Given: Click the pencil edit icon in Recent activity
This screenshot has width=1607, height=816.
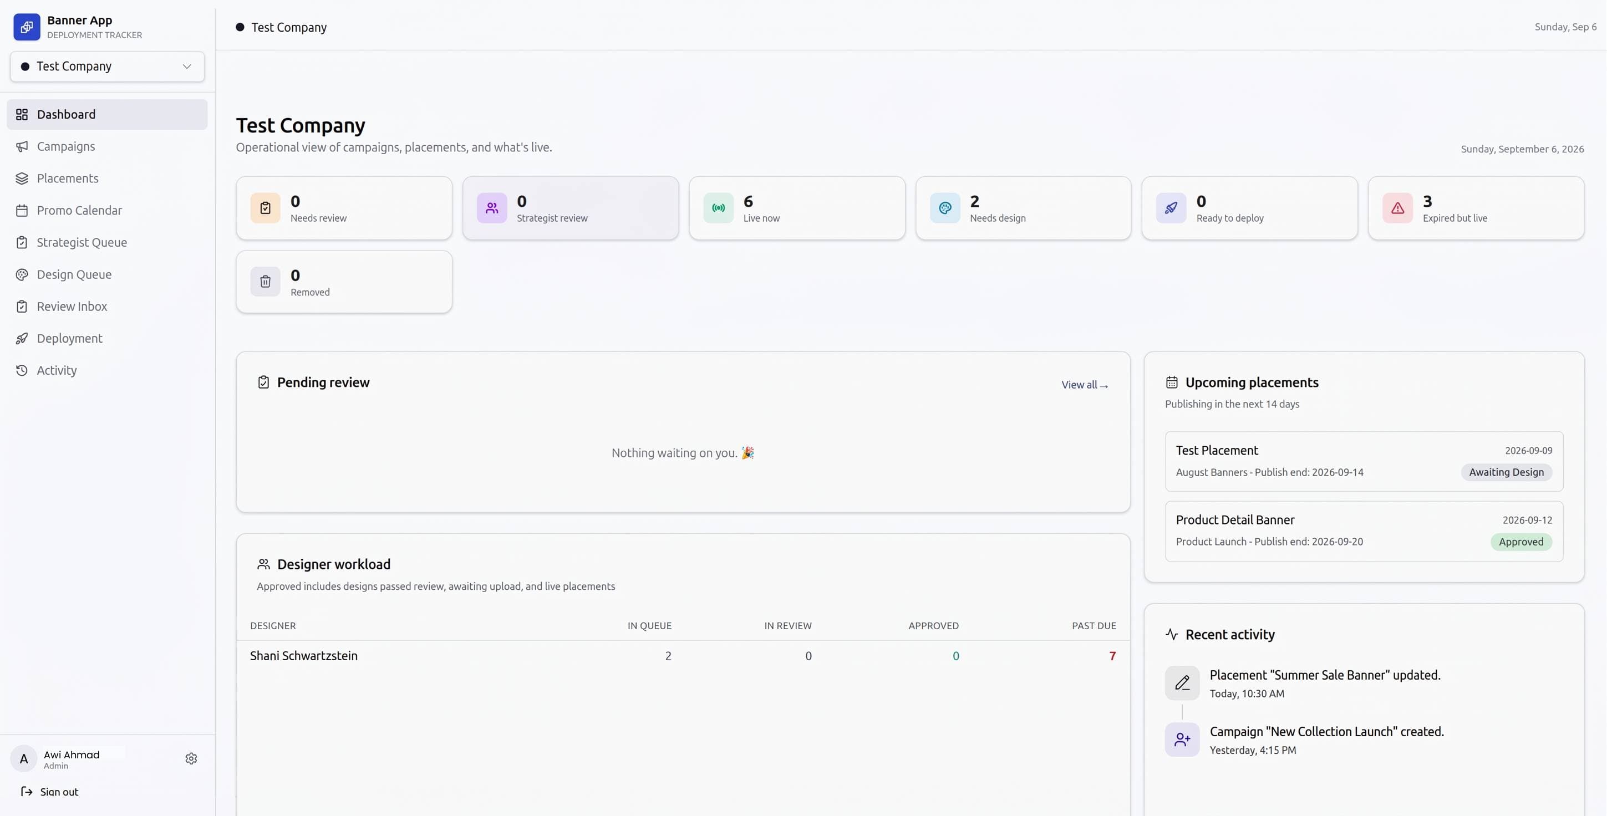Looking at the screenshot, I should 1182,683.
